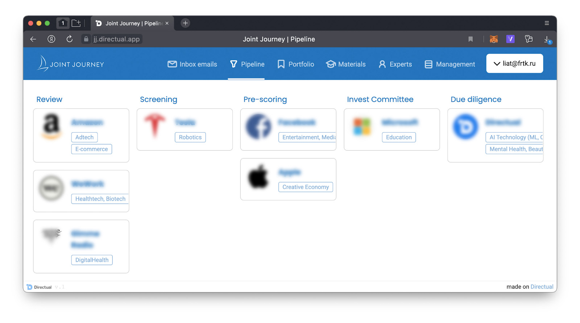Open the tab counter icon showing 1
The height and width of the screenshot is (323, 580).
pyautogui.click(x=63, y=23)
